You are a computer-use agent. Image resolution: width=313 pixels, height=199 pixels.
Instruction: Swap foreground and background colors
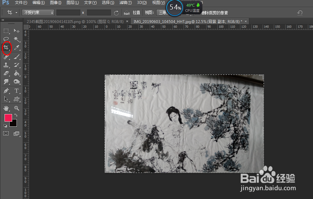tap(16, 115)
